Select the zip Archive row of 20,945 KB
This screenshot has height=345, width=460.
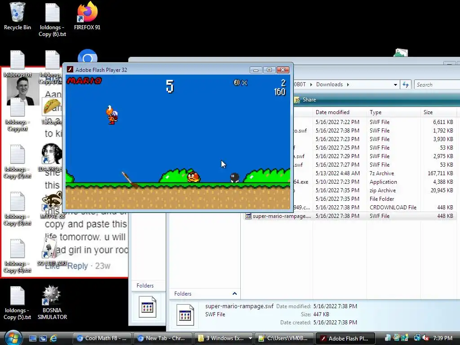coord(374,190)
